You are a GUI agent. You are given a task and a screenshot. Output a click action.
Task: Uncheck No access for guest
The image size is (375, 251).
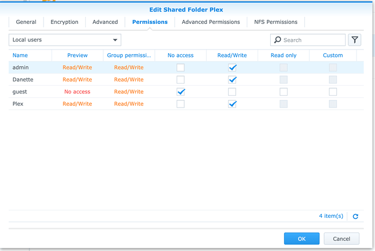tap(181, 92)
